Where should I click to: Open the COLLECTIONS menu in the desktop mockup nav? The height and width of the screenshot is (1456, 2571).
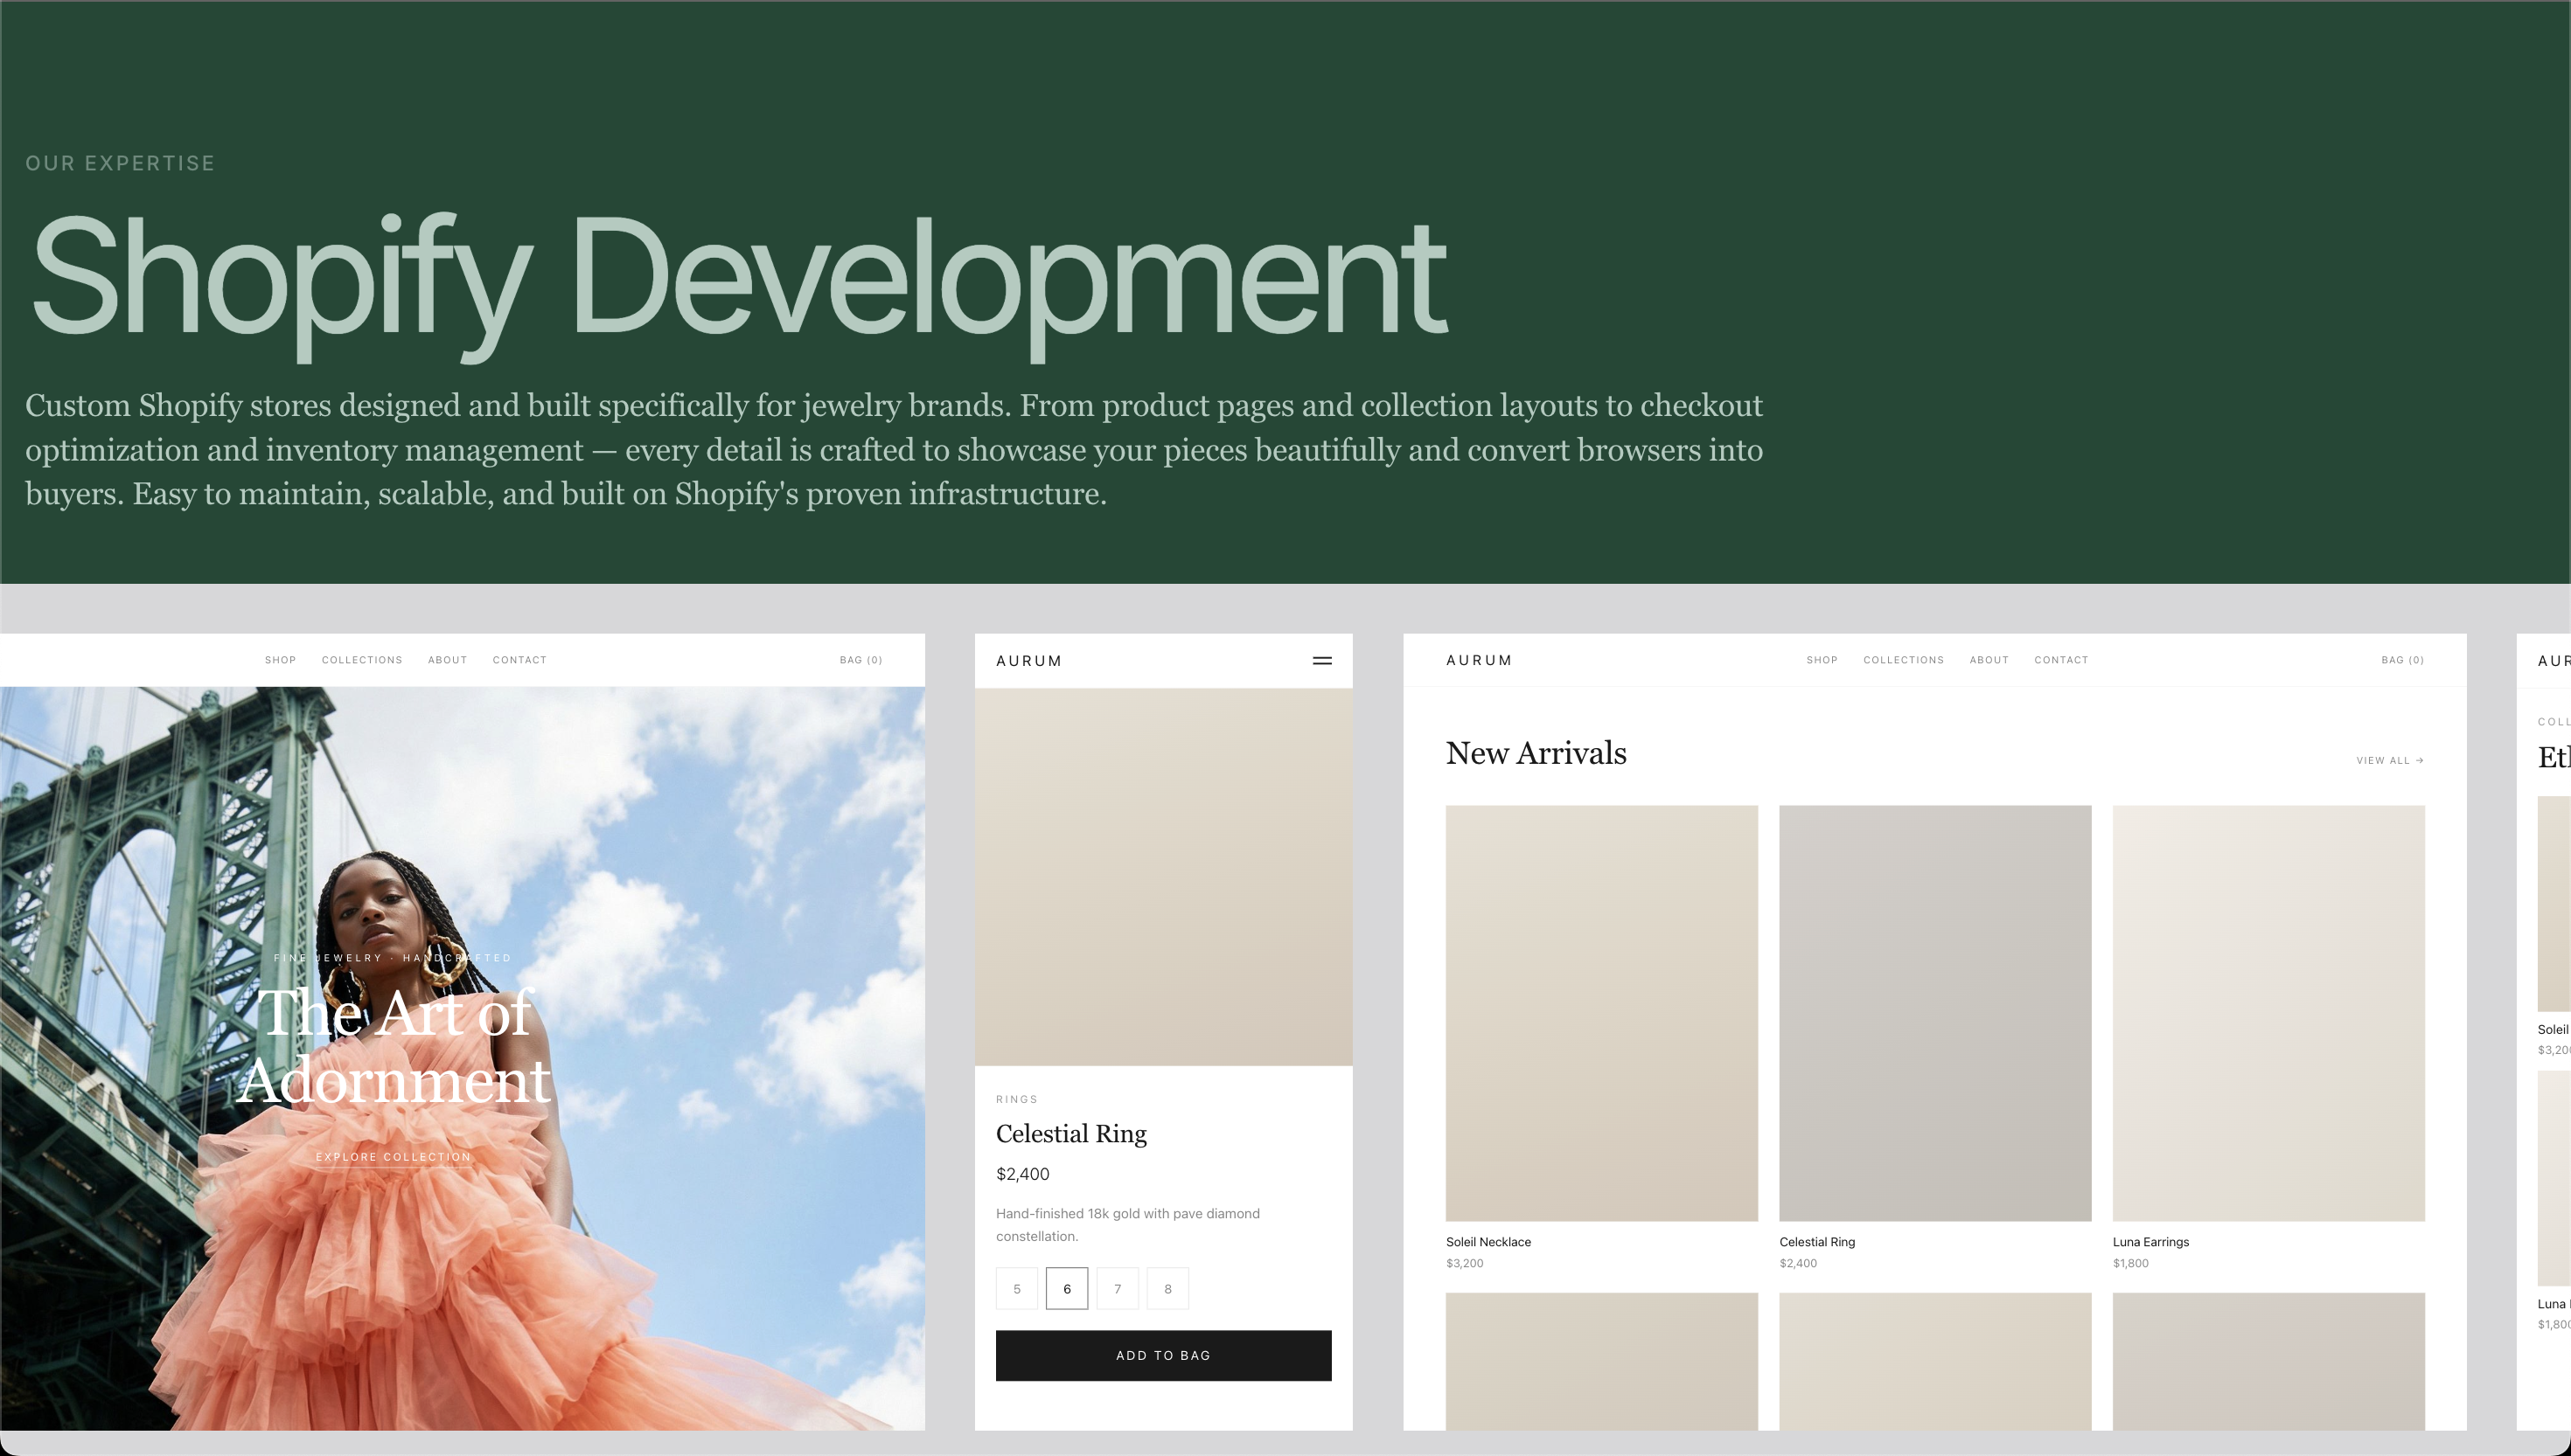[1904, 660]
